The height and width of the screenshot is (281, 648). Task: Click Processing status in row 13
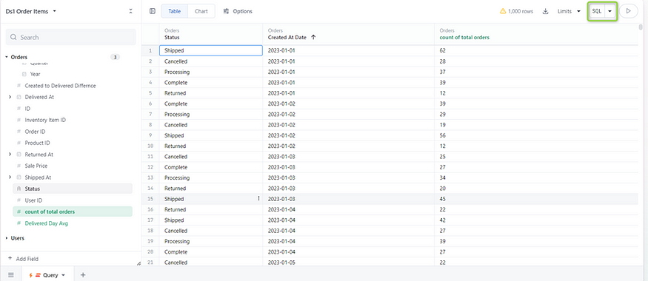tap(177, 177)
